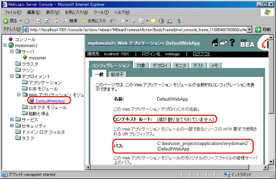
Task: Click in the address URL field
Action: click(137, 30)
